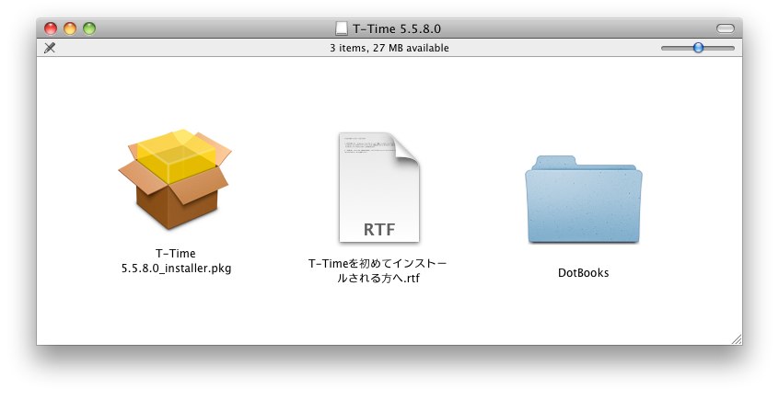Click the "T-Time 5.5.8.0" window title
This screenshot has height=400, width=779.
point(397,29)
